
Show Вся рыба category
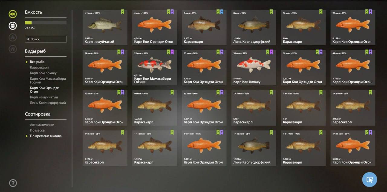pos(37,62)
